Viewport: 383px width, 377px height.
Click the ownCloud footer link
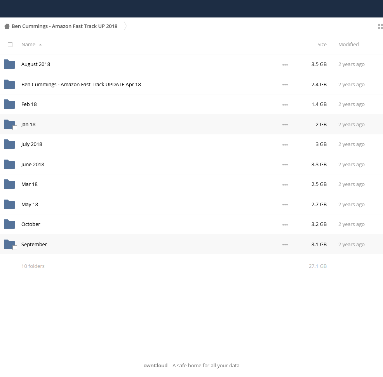coord(155,365)
